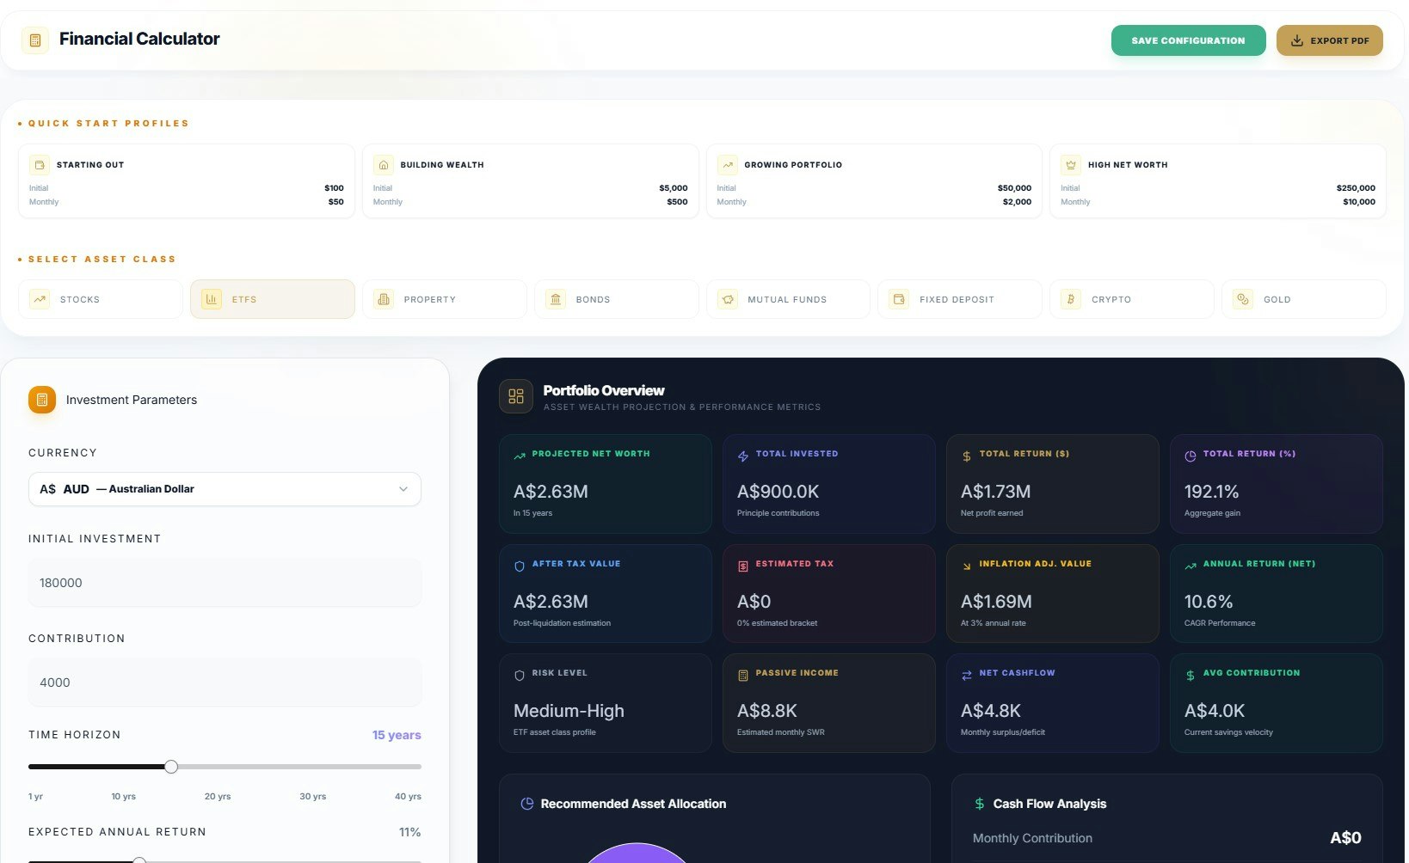Click the "A$8.8K" passive income value
Image resolution: width=1409 pixels, height=863 pixels.
(767, 711)
